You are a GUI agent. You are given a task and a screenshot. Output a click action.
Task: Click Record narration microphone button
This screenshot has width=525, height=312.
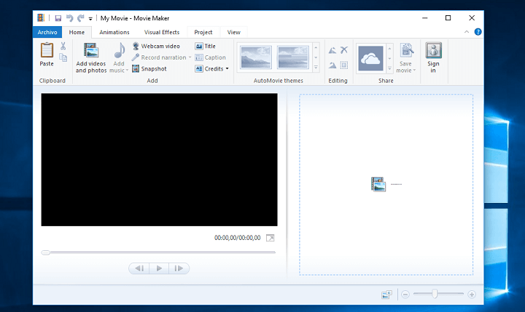(159, 57)
